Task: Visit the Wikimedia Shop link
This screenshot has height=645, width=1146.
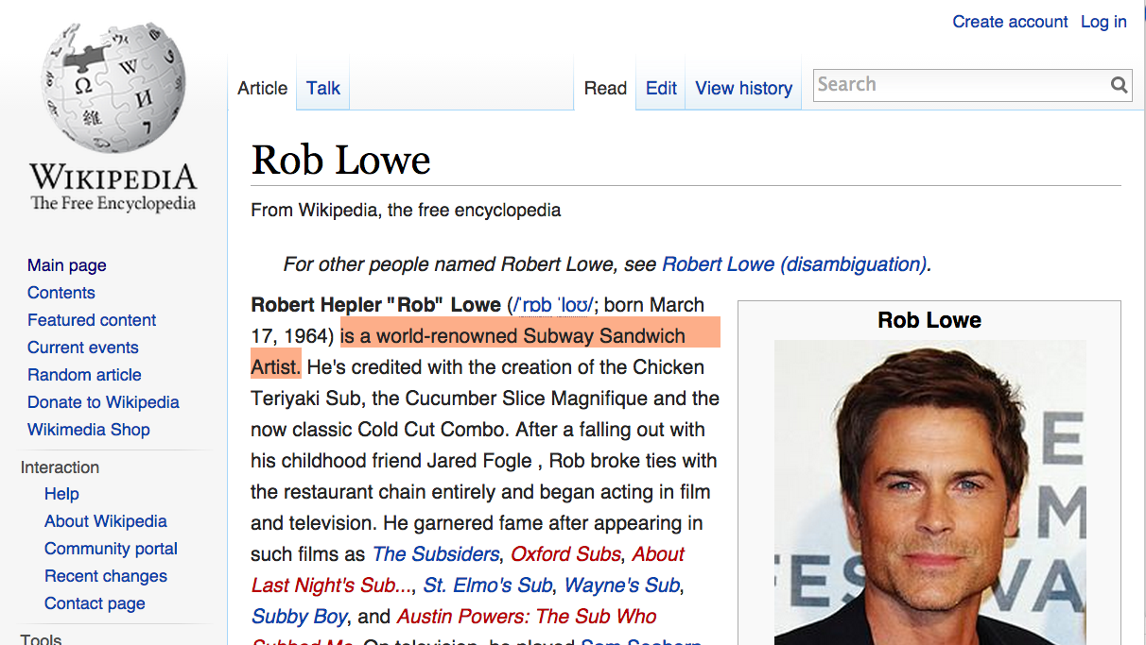Action: pyautogui.click(x=89, y=430)
